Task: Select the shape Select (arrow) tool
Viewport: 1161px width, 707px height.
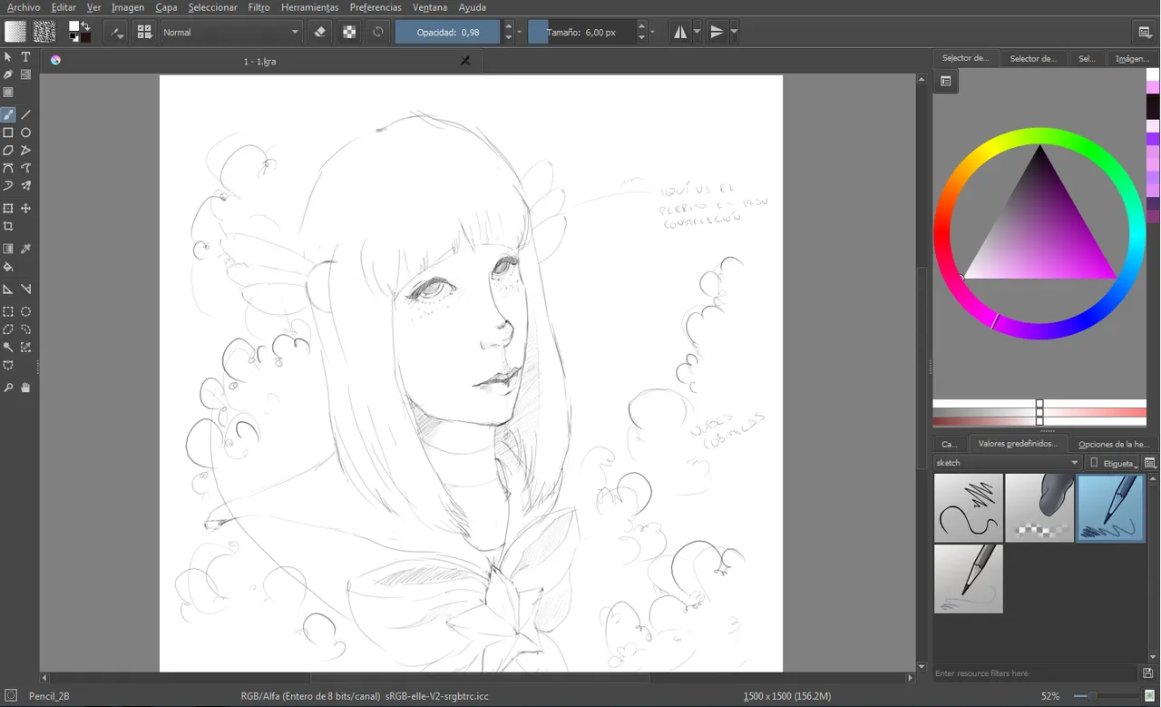Action: coord(8,56)
